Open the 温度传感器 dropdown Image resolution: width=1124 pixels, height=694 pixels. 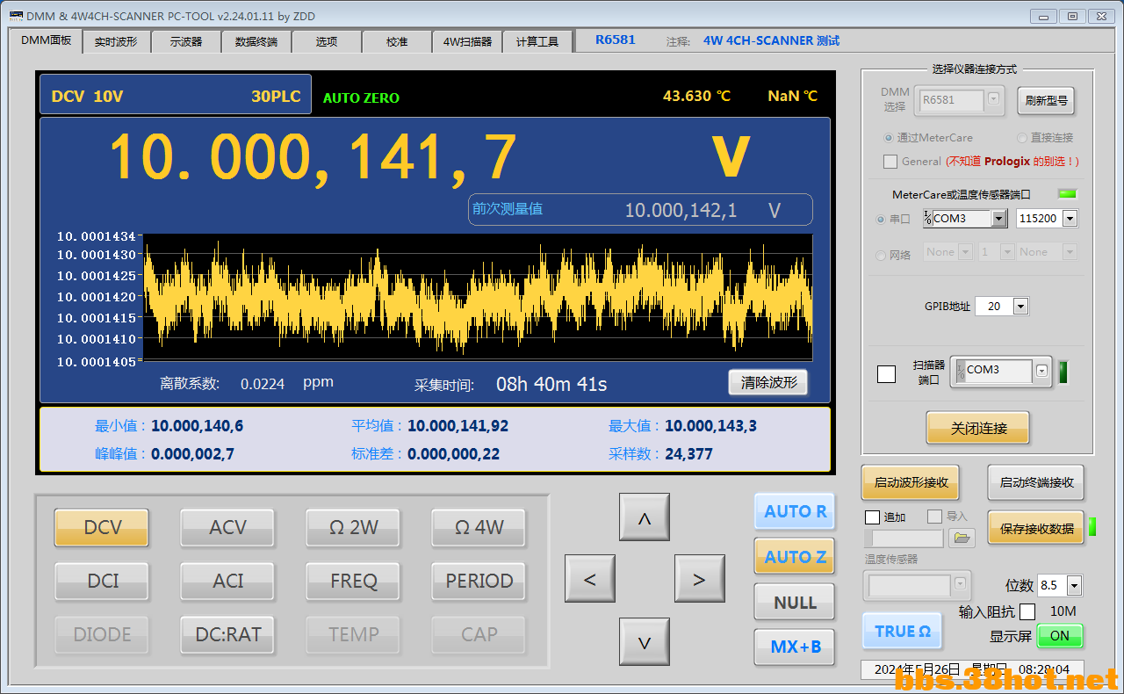(960, 584)
